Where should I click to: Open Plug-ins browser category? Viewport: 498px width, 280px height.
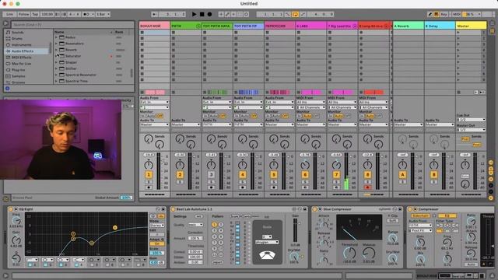(x=18, y=70)
